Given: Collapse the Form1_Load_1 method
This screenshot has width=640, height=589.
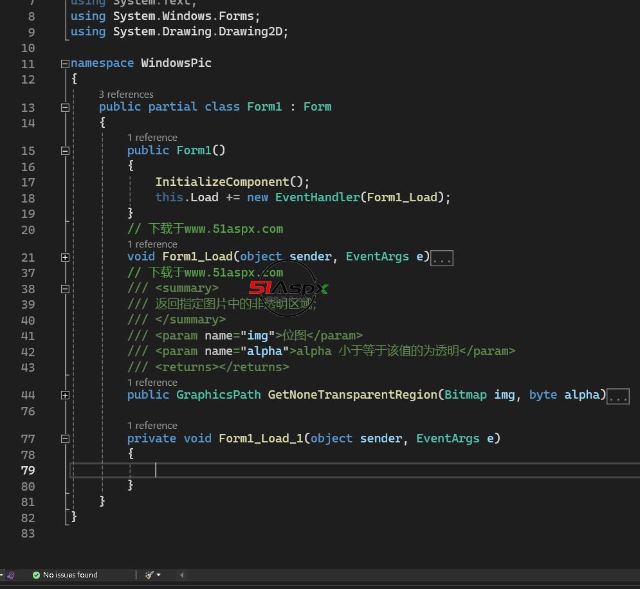Looking at the screenshot, I should [65, 439].
